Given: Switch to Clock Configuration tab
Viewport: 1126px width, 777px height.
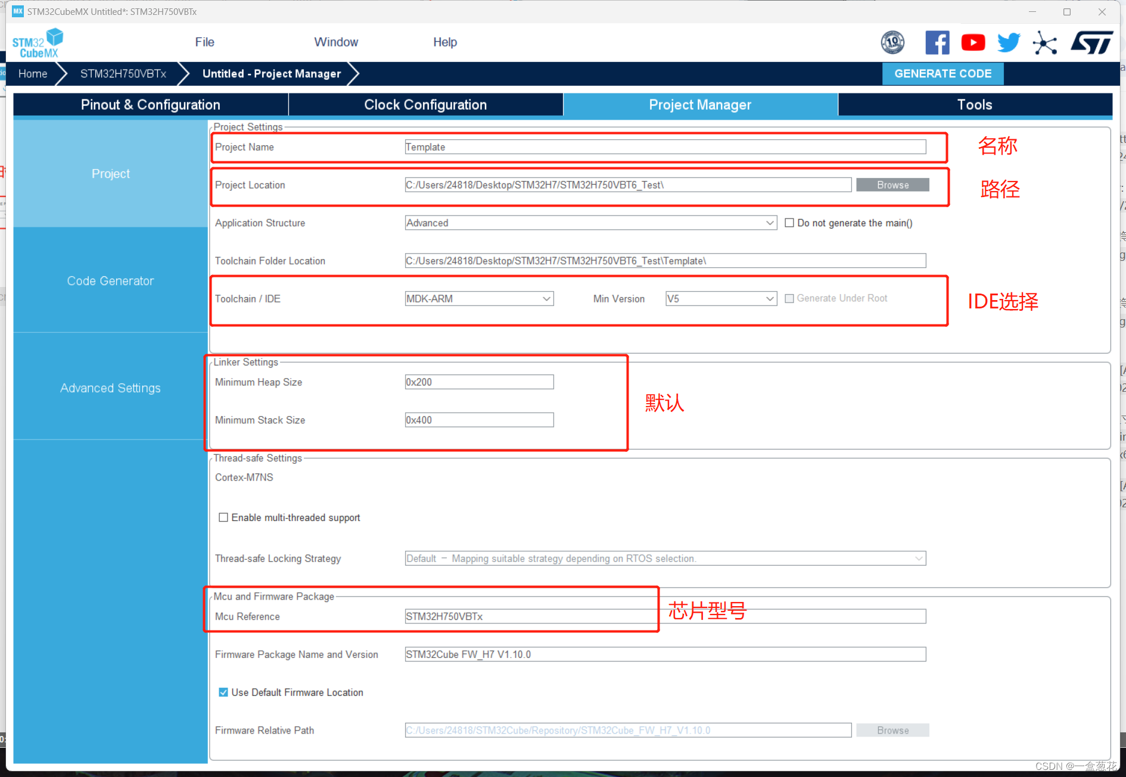Looking at the screenshot, I should (x=425, y=105).
